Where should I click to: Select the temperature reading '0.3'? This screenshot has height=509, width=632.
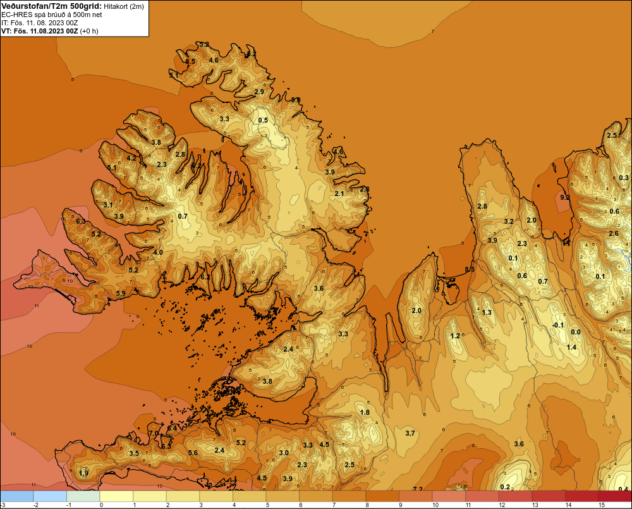pyautogui.click(x=624, y=178)
